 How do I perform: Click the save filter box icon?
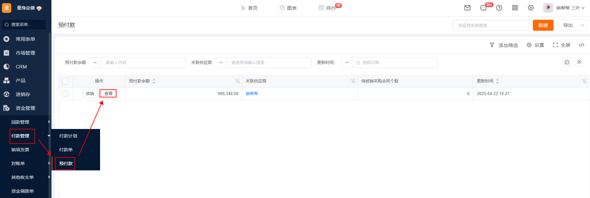click(567, 62)
